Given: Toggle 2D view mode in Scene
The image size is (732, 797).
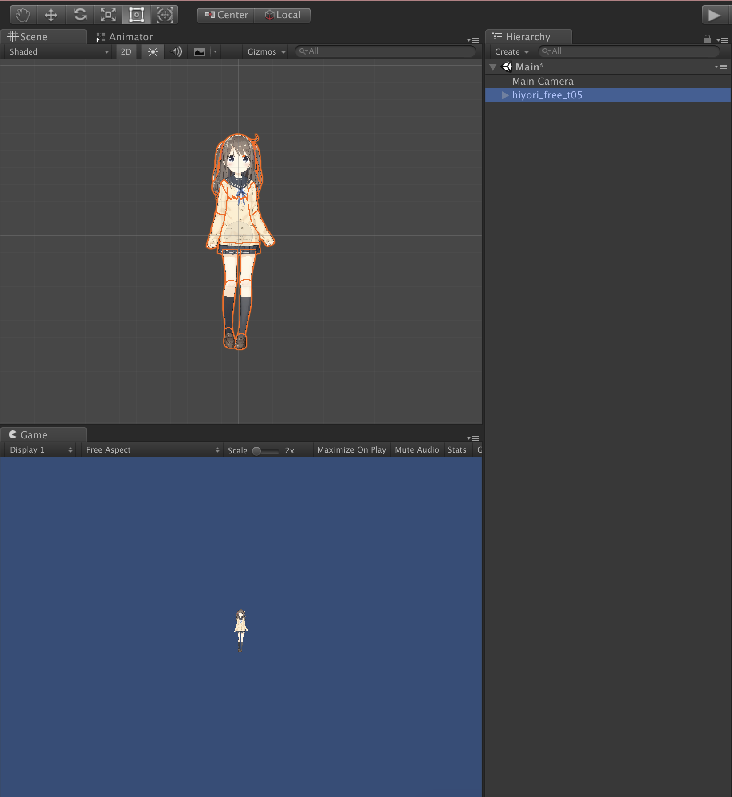Looking at the screenshot, I should point(126,52).
